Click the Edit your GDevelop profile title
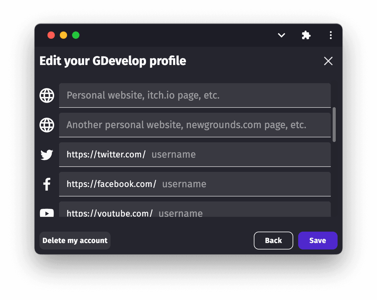 (x=113, y=61)
